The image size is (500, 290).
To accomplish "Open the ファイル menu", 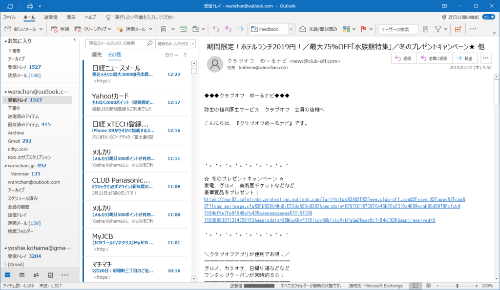I will tap(9, 17).
